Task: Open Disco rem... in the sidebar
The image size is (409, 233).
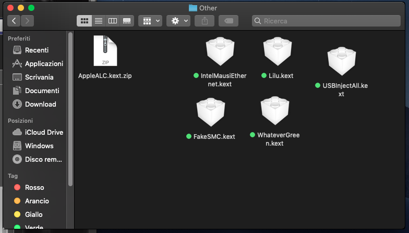Action: 37,159
